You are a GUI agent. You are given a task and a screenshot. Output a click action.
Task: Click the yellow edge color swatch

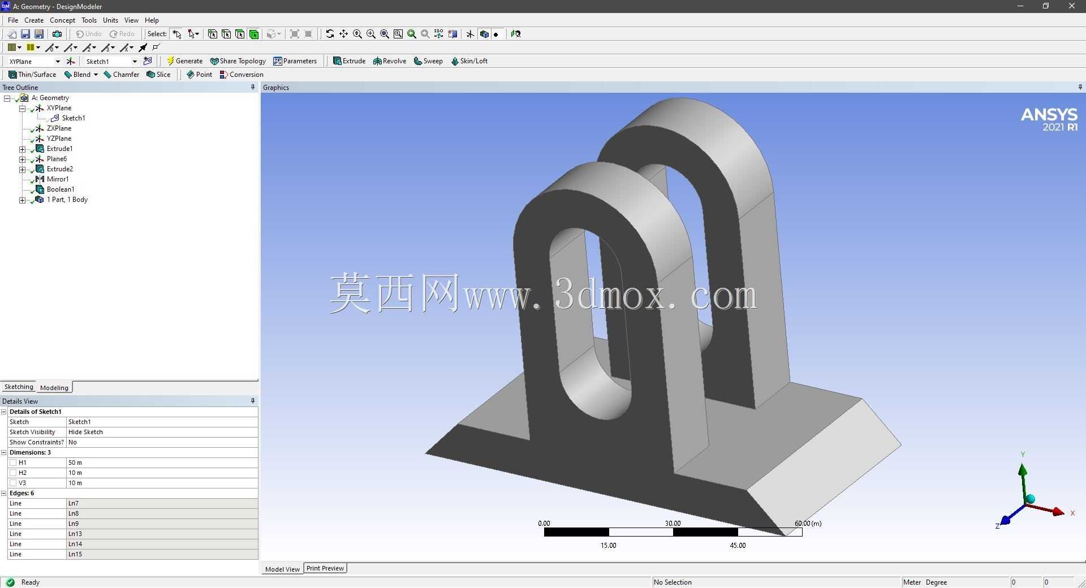31,47
